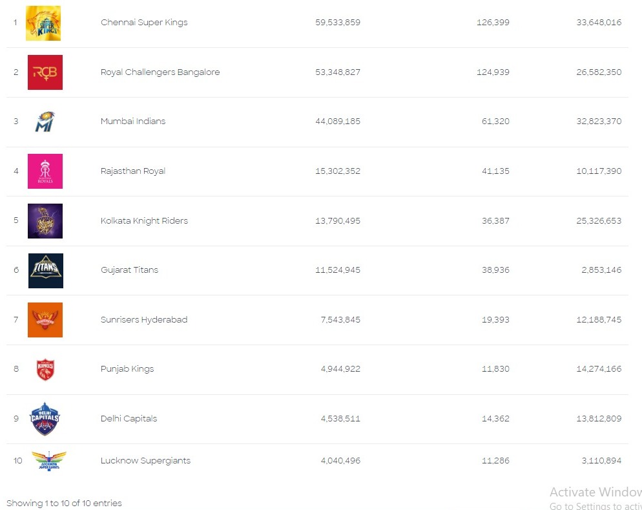Click the Kolkata Knight Riders logo

coord(45,221)
